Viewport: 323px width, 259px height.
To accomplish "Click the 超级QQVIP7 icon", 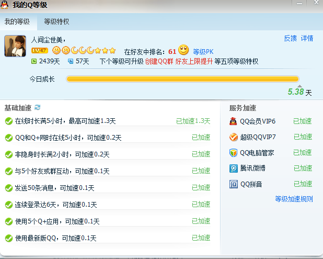I will click(x=234, y=137).
